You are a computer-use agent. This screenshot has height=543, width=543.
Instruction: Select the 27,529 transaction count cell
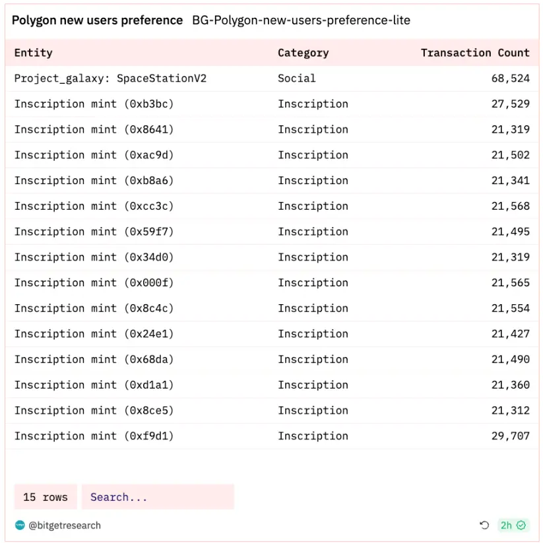510,104
